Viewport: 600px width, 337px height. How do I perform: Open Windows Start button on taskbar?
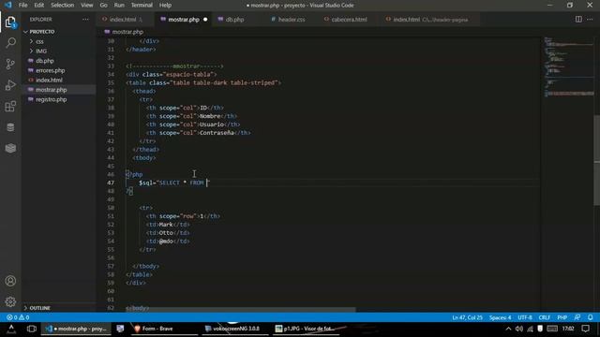click(11, 329)
